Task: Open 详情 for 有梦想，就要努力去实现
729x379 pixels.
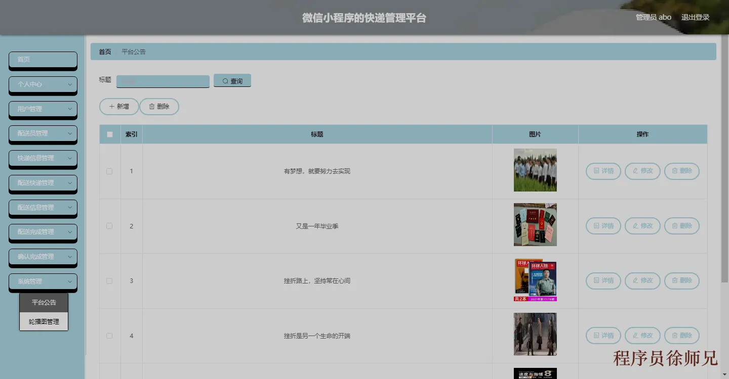Action: 603,171
